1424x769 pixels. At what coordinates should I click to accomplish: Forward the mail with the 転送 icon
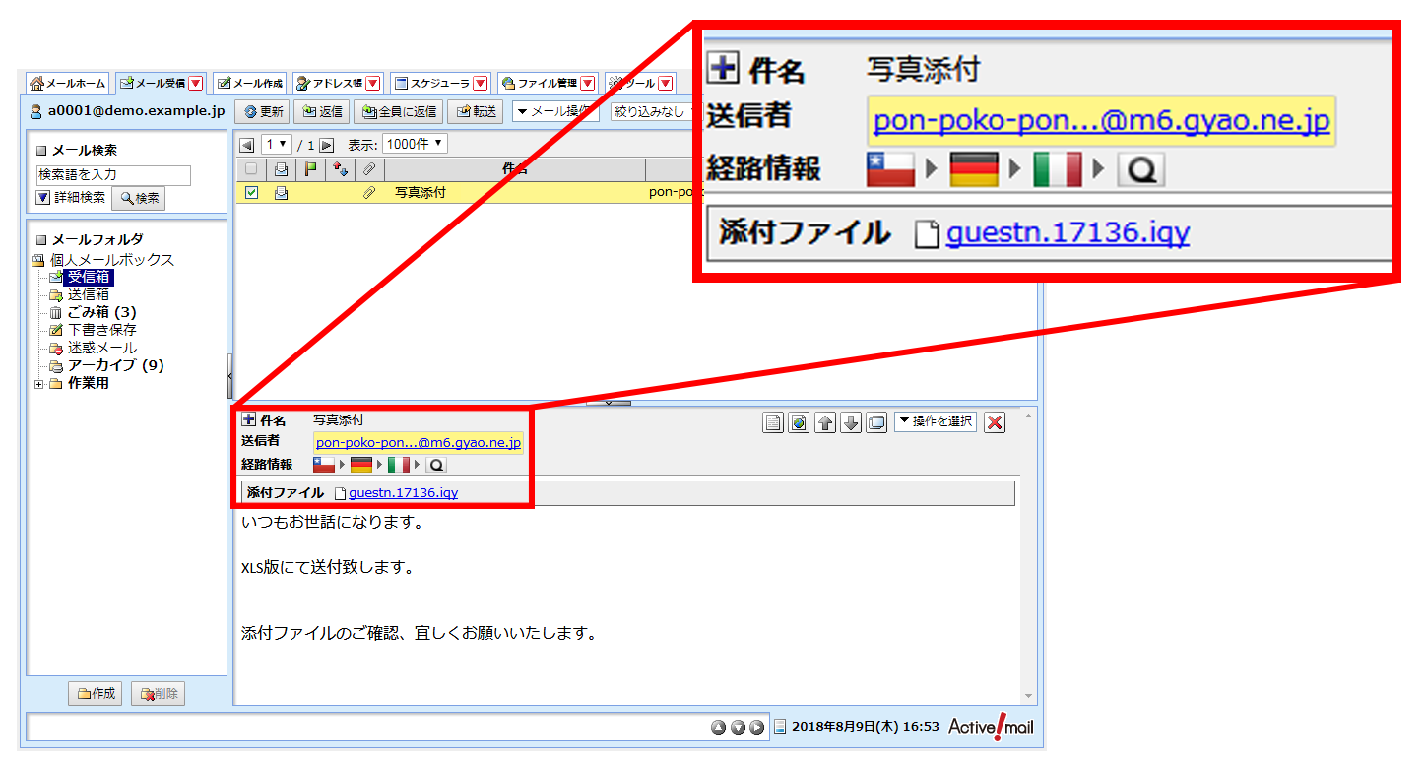(x=476, y=111)
